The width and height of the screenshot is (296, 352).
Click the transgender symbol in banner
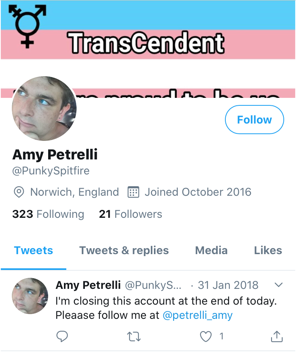pyautogui.click(x=27, y=26)
